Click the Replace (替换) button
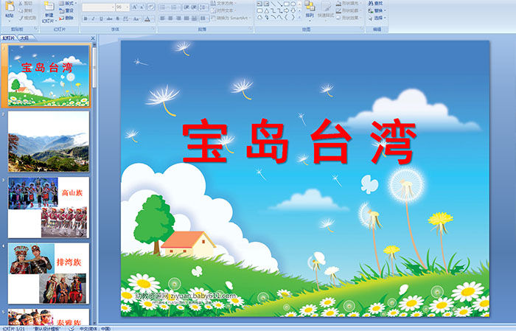This screenshot has height=331, width=516. click(x=377, y=10)
